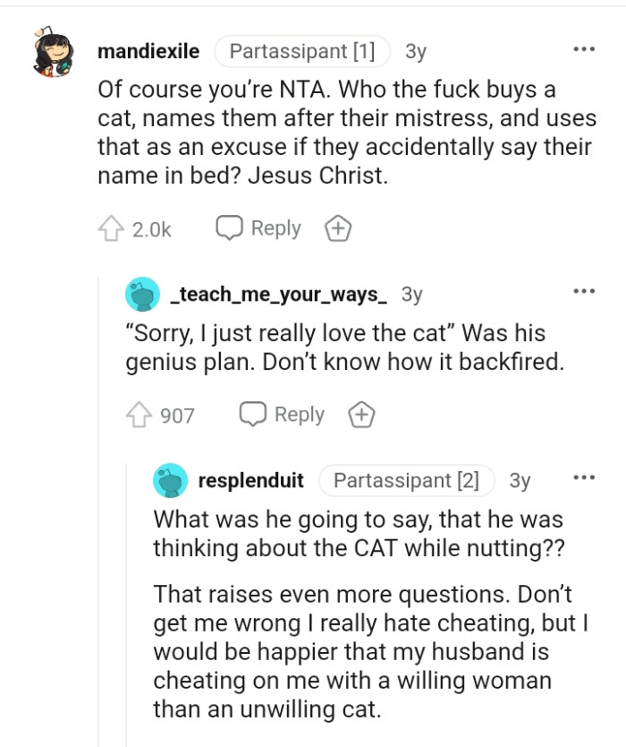Click the speech bubble icon on mandiexile's comment

tap(228, 228)
